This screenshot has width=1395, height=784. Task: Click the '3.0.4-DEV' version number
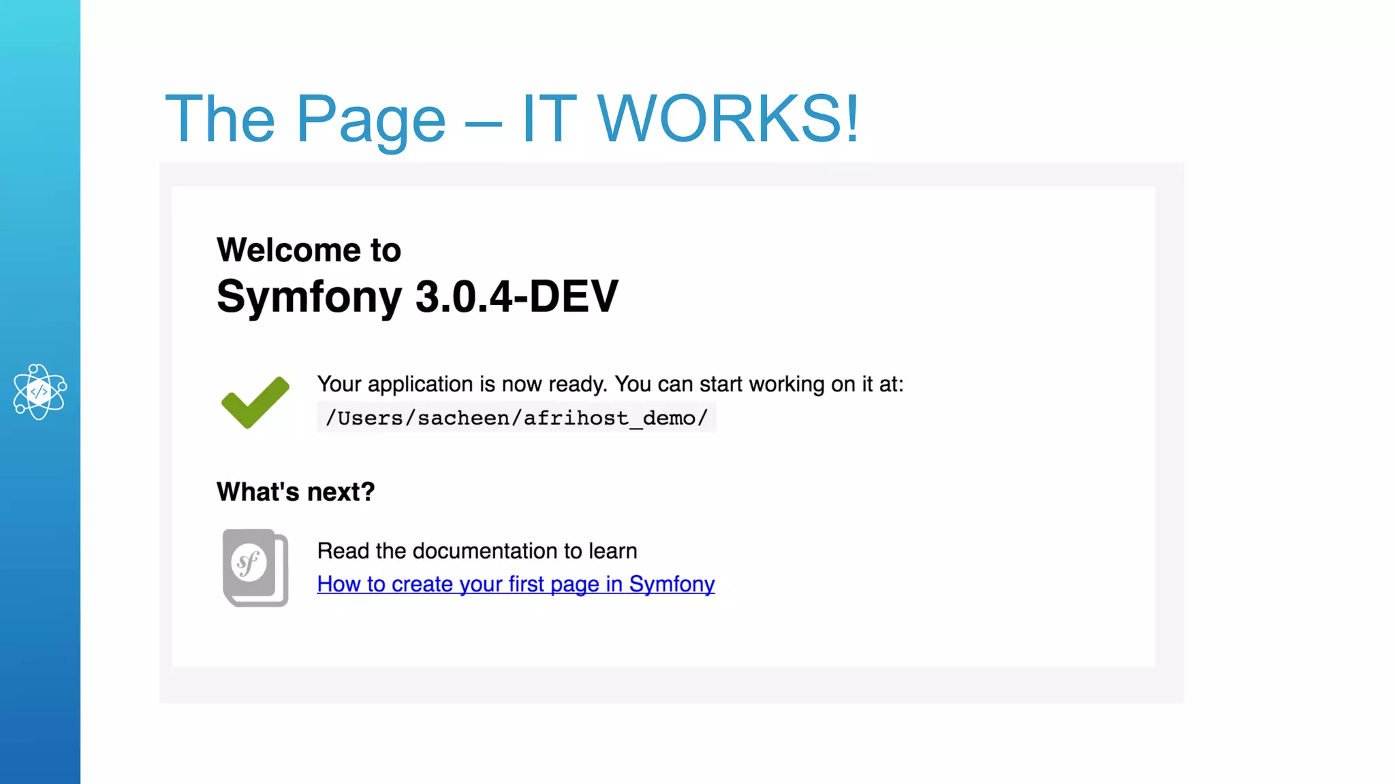click(516, 297)
